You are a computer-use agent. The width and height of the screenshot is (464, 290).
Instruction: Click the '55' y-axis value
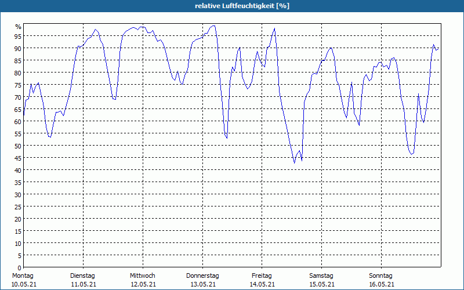[x=18, y=134]
